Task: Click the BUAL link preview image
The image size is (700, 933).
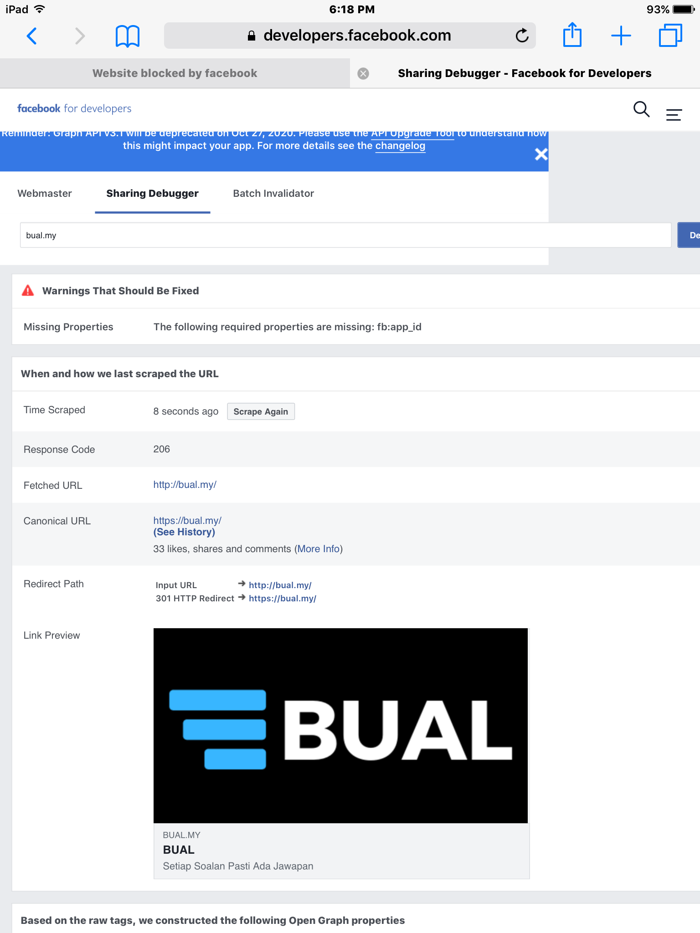Action: 340,725
